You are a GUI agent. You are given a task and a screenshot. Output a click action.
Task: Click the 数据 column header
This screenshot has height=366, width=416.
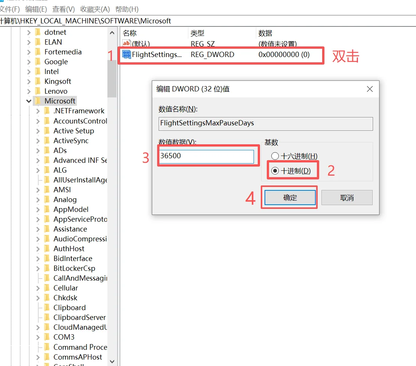(x=265, y=33)
